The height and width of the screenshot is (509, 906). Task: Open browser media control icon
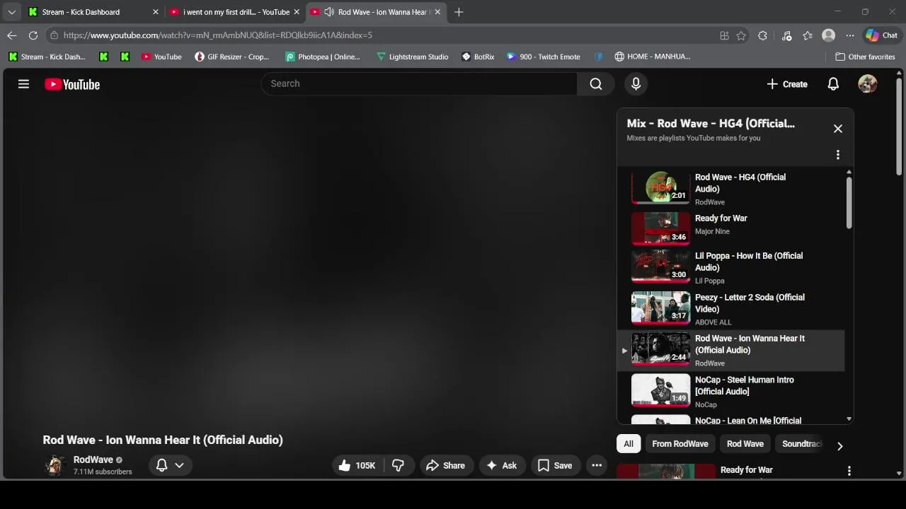click(x=786, y=35)
